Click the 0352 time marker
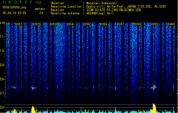 pyautogui.click(x=36, y=24)
